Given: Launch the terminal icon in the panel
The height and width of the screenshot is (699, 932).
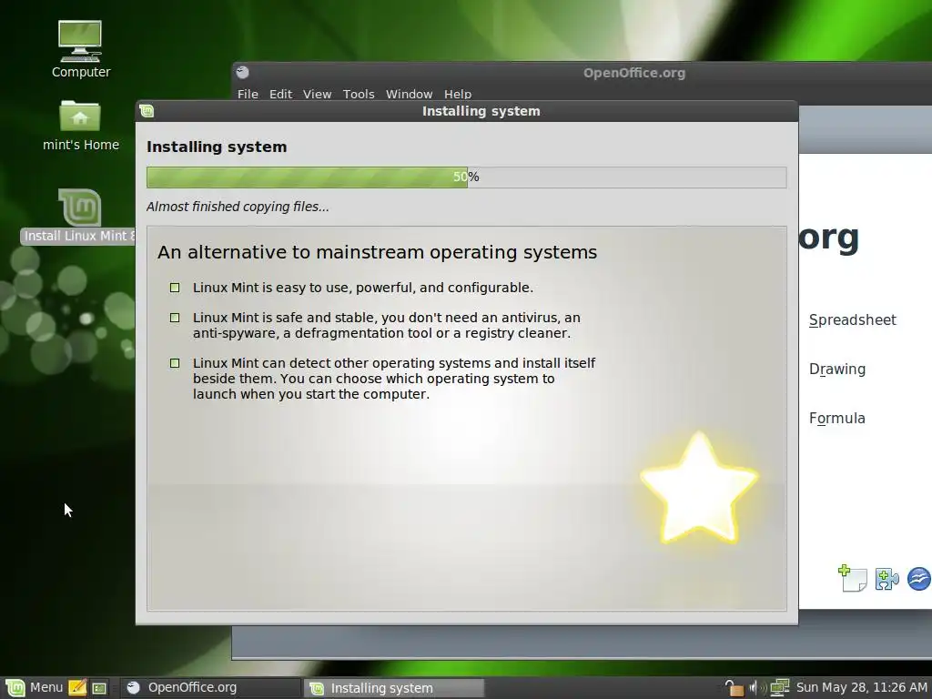Looking at the screenshot, I should point(99,688).
